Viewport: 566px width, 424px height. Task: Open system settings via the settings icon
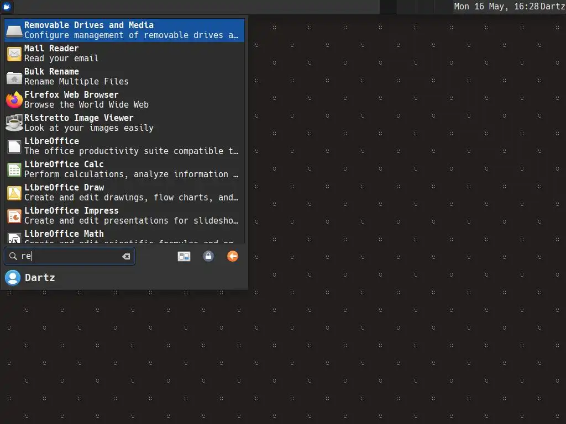pos(184,256)
